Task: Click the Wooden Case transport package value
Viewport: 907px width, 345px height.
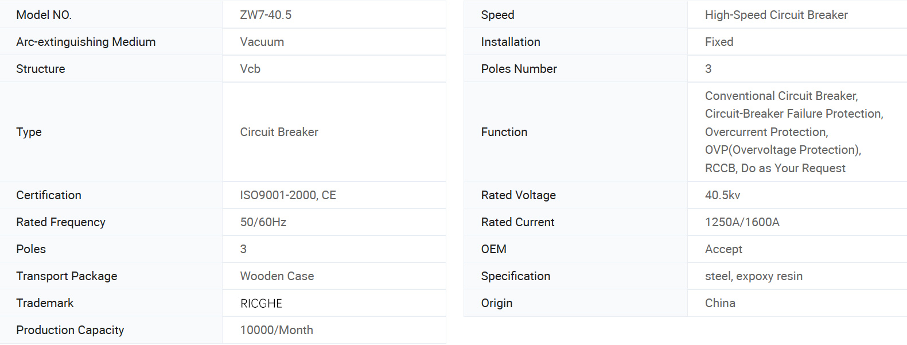Action: (x=277, y=276)
